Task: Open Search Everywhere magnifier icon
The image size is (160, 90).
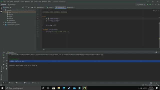Action: coord(159,4)
